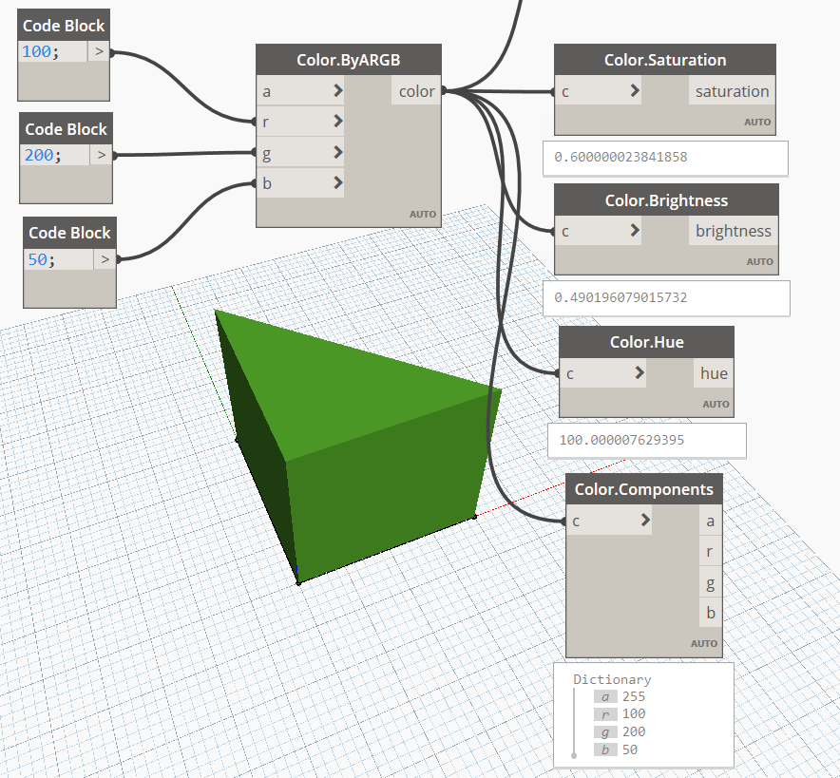Select the "b" input port on Color.ByARGB
The image size is (840, 778).
300,183
